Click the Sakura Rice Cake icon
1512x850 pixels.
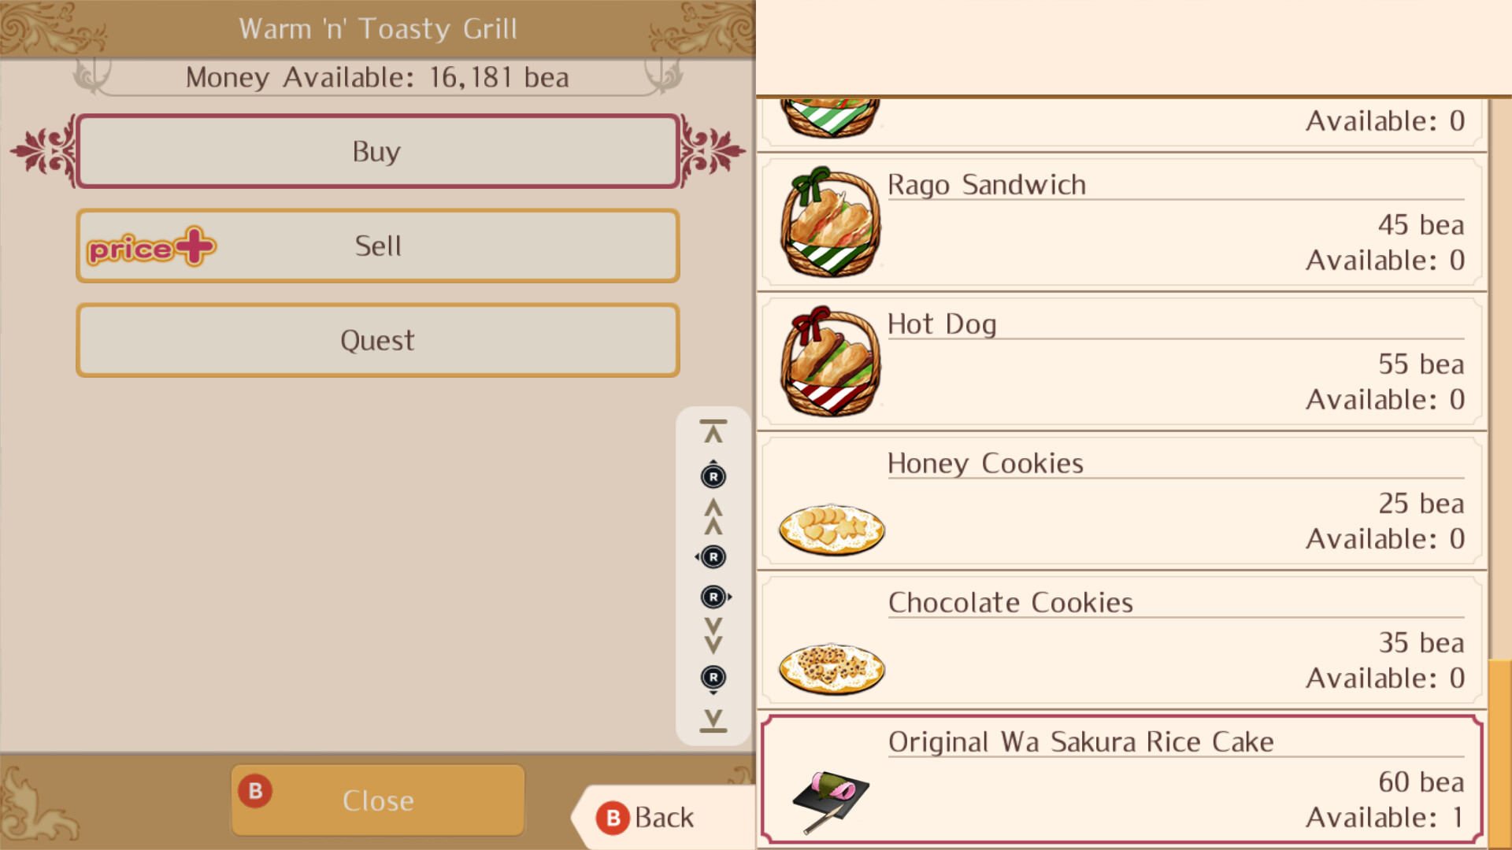[831, 799]
